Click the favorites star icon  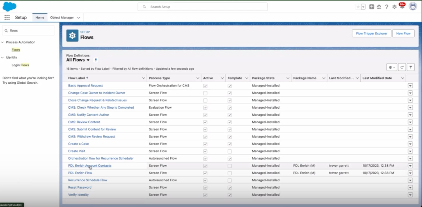(x=358, y=7)
